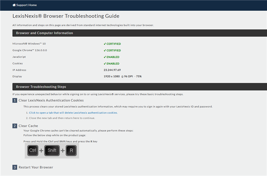The width and height of the screenshot is (267, 176).
Task: Open link to delete LexisNexis authentication cookies
Action: 73,113
